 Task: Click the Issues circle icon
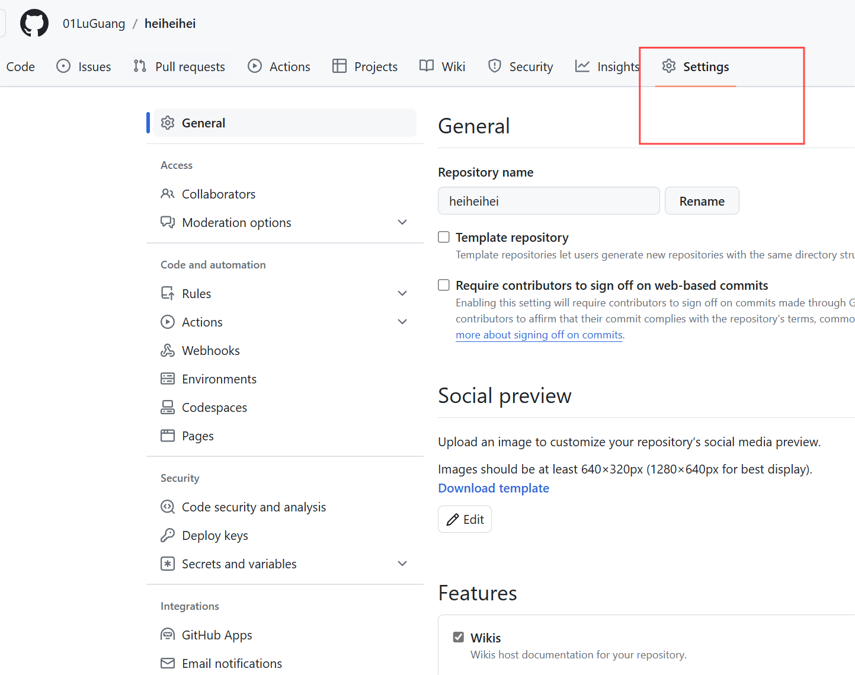coord(63,66)
